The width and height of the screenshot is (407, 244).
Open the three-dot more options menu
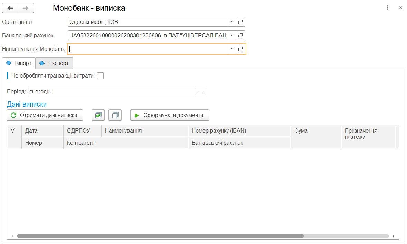(x=388, y=8)
